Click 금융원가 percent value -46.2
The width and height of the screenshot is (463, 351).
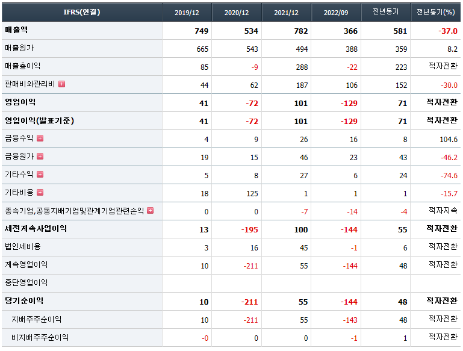point(449,158)
